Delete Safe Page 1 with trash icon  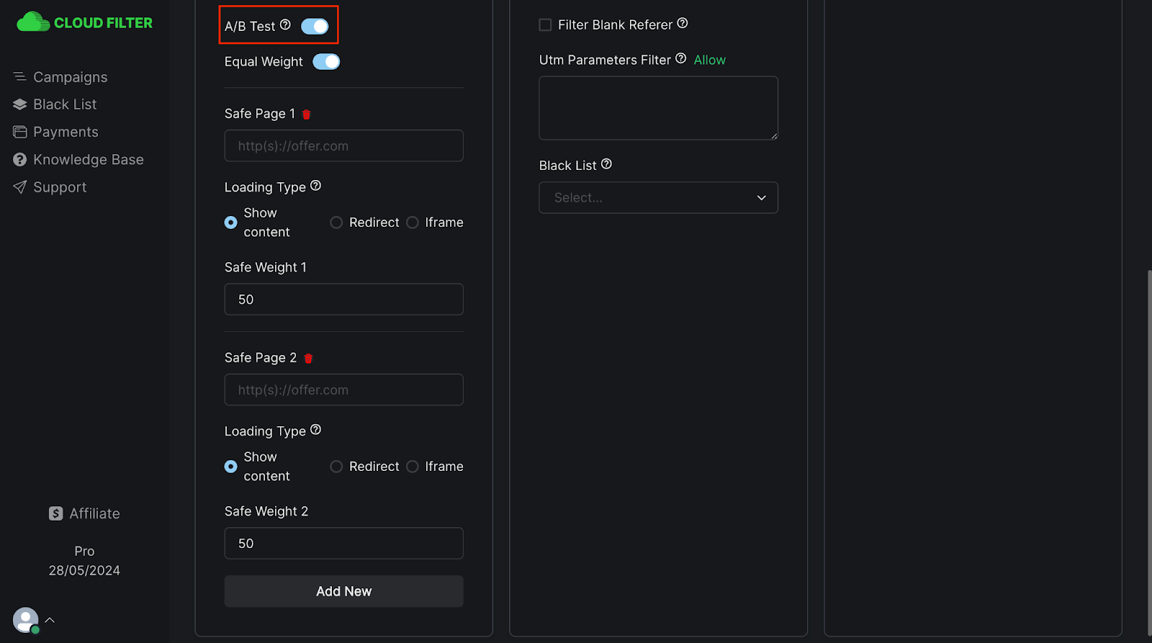pyautogui.click(x=307, y=114)
